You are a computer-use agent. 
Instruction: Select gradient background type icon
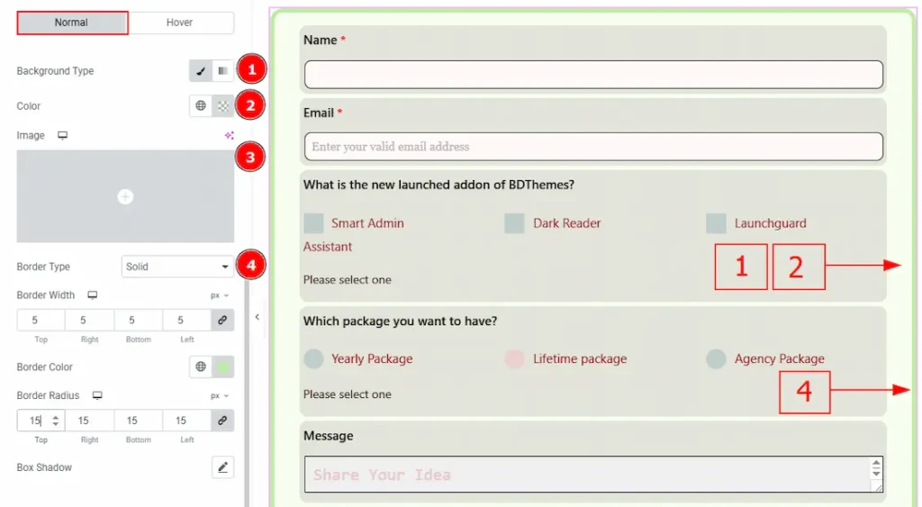pyautogui.click(x=222, y=71)
